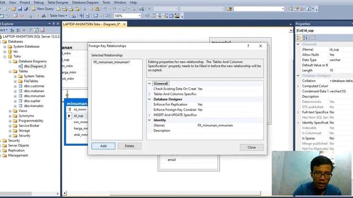Switch to the LAPTOP-KH2M750N.Toko Diagram_0 tab
Viewport: 353px width, 198px height.
pos(92,24)
